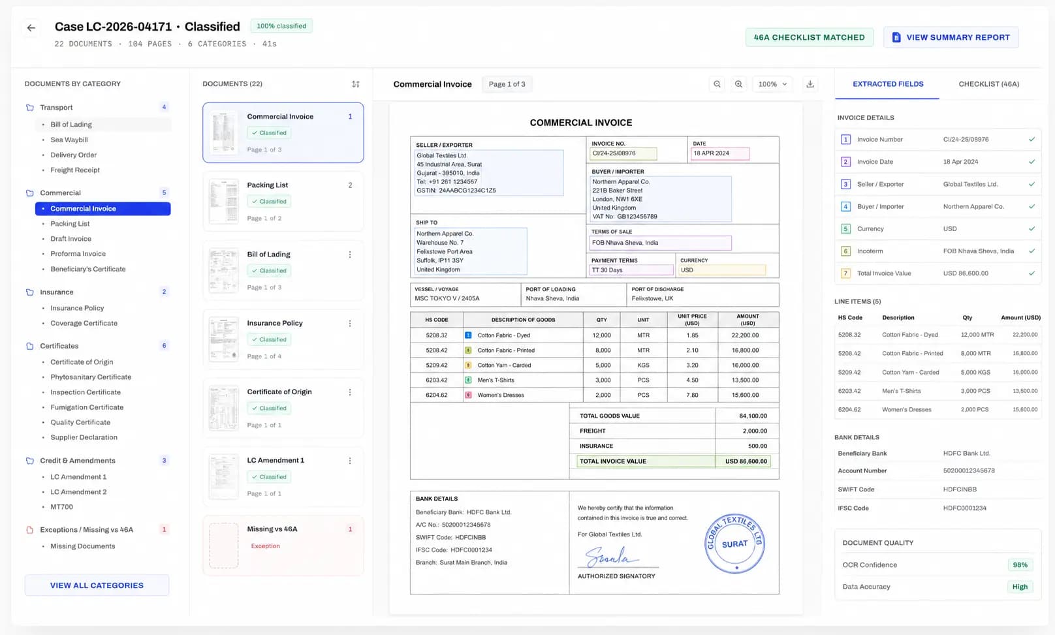Select Quality Certificate in the category tree
Screen dimensions: 1055x635
(x=80, y=422)
